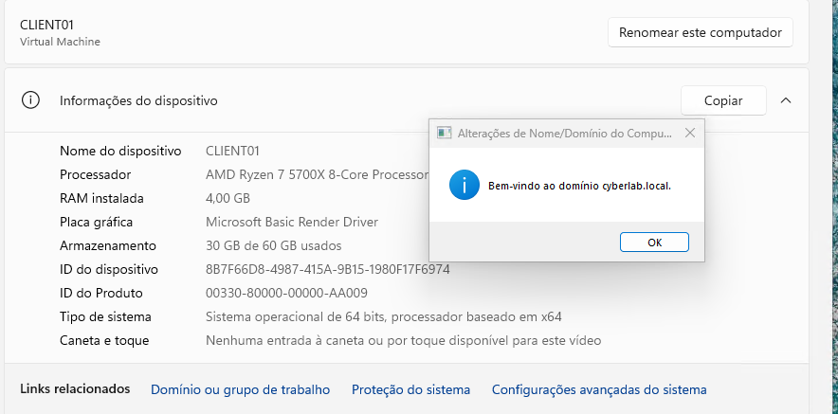The height and width of the screenshot is (414, 838).
Task: Click the Placa gráfica label
Action: coord(96,222)
